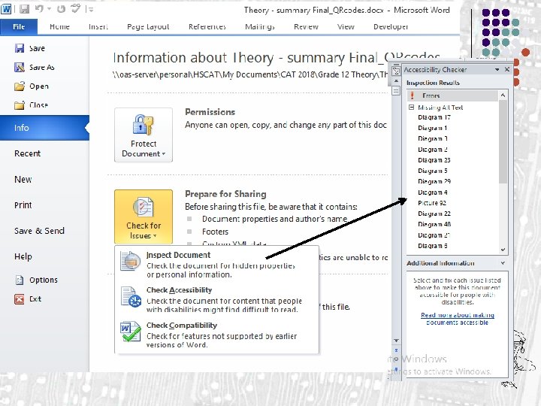This screenshot has width=541, height=406.
Task: Switch to the References tab
Action: click(207, 26)
